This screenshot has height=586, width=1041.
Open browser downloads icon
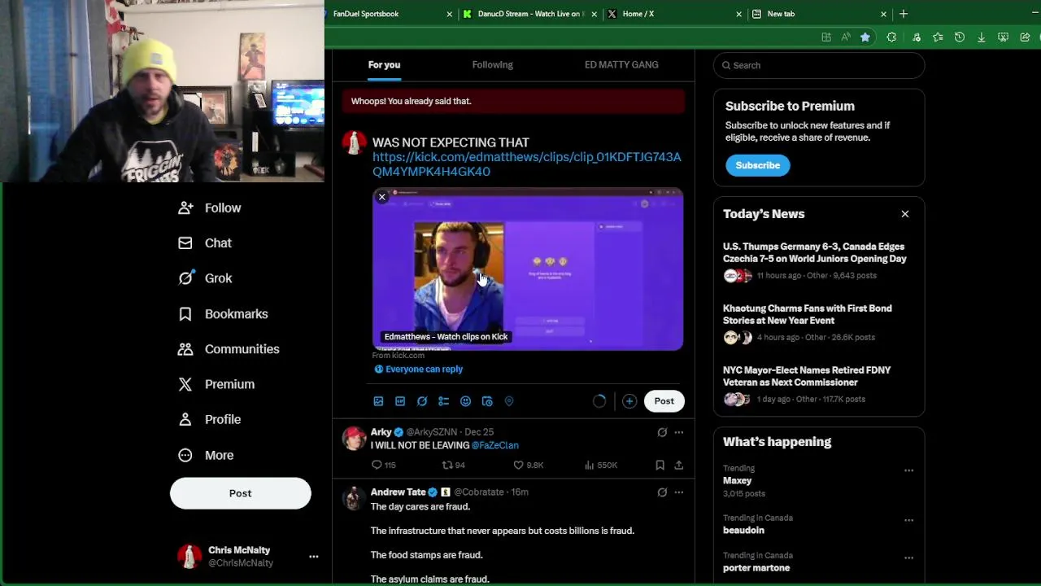tap(982, 37)
